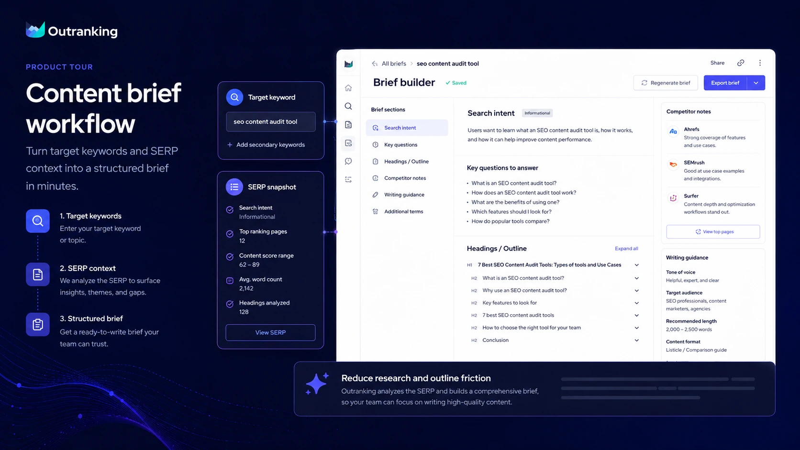
Task: Click the SERP context step icon
Action: tap(38, 274)
